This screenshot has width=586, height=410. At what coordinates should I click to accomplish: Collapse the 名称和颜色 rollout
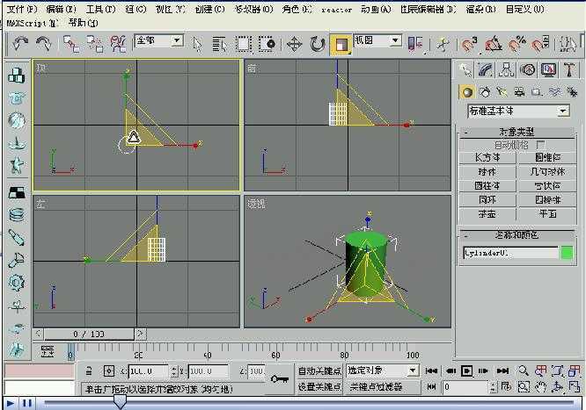516,235
